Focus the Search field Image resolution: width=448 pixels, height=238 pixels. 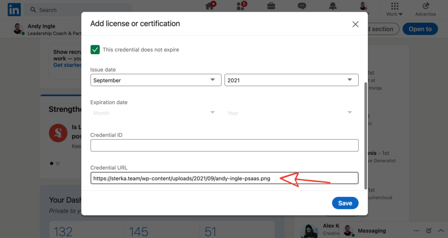[x=78, y=10]
